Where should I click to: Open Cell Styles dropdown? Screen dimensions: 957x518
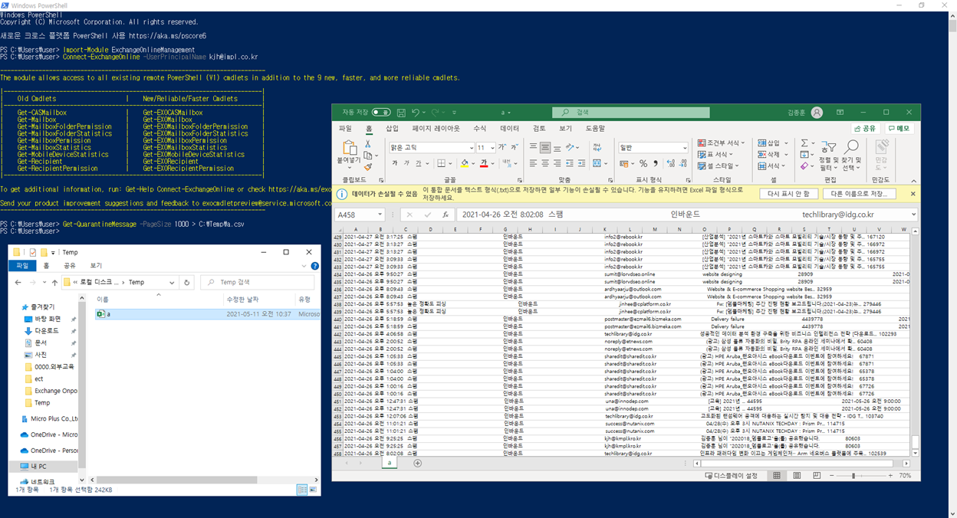(718, 166)
